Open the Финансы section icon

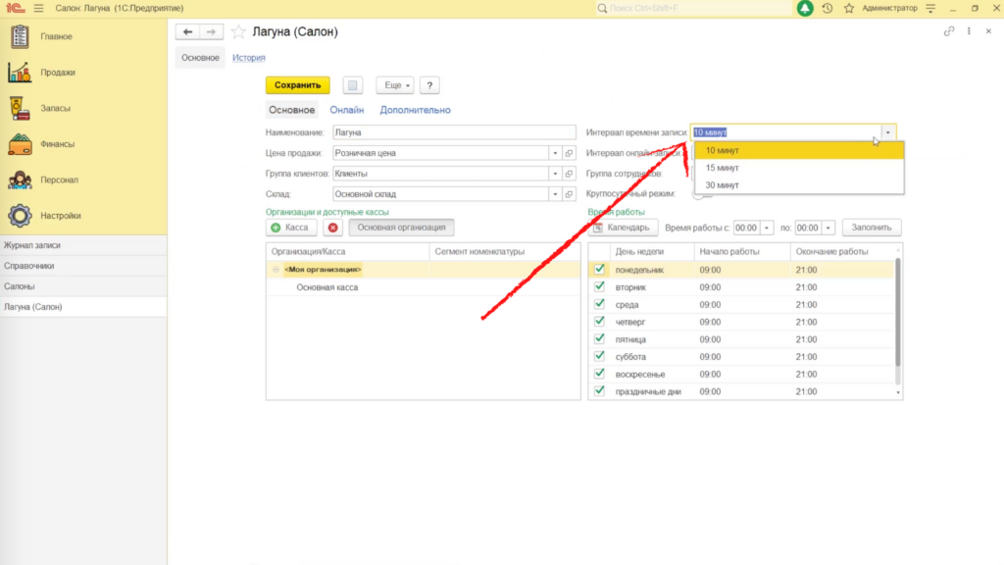(20, 144)
